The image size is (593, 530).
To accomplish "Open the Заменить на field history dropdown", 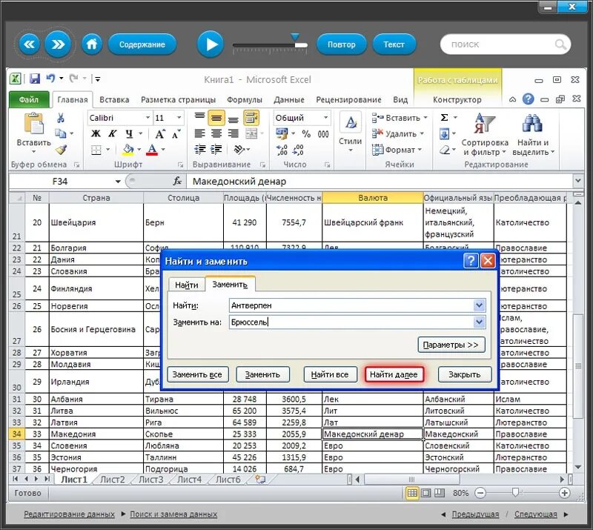I will pyautogui.click(x=479, y=322).
